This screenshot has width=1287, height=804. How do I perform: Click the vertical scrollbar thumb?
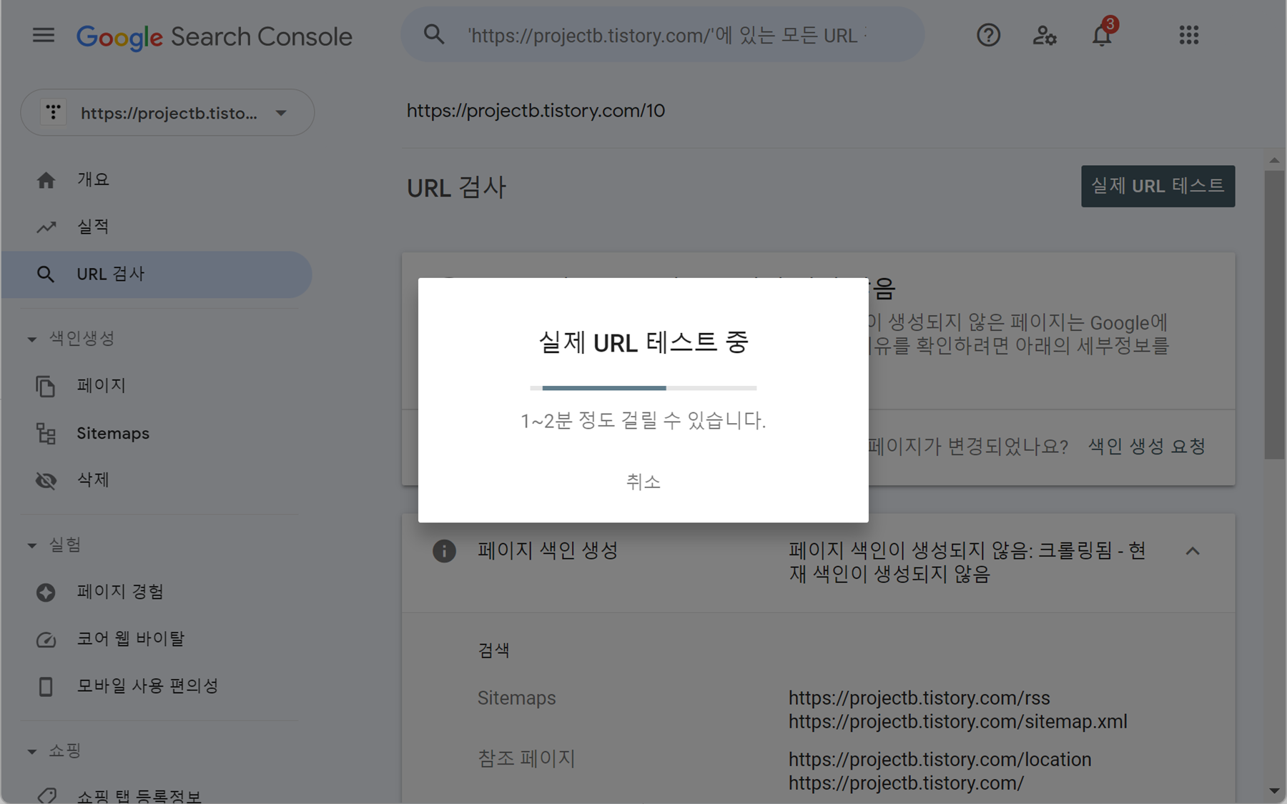click(1274, 314)
